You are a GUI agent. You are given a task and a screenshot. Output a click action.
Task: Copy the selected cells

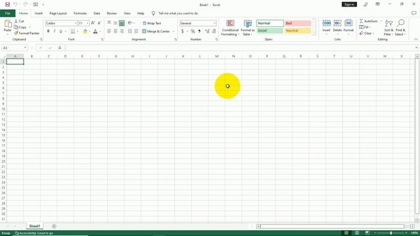[20, 27]
